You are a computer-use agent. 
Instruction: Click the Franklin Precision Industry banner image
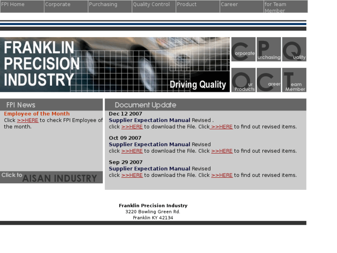click(115, 65)
